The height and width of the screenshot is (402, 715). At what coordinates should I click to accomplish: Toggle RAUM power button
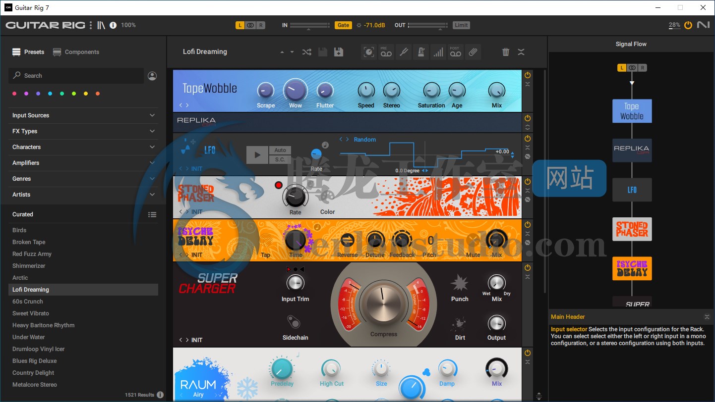[x=528, y=353]
